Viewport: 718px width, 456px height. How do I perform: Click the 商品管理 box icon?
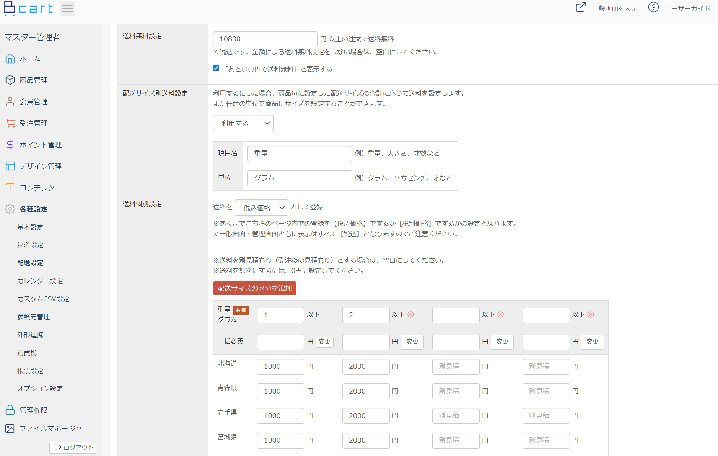point(10,80)
